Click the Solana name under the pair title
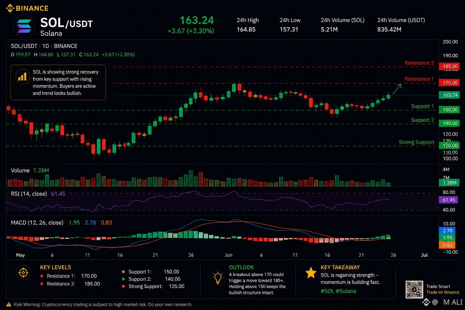 51,33
